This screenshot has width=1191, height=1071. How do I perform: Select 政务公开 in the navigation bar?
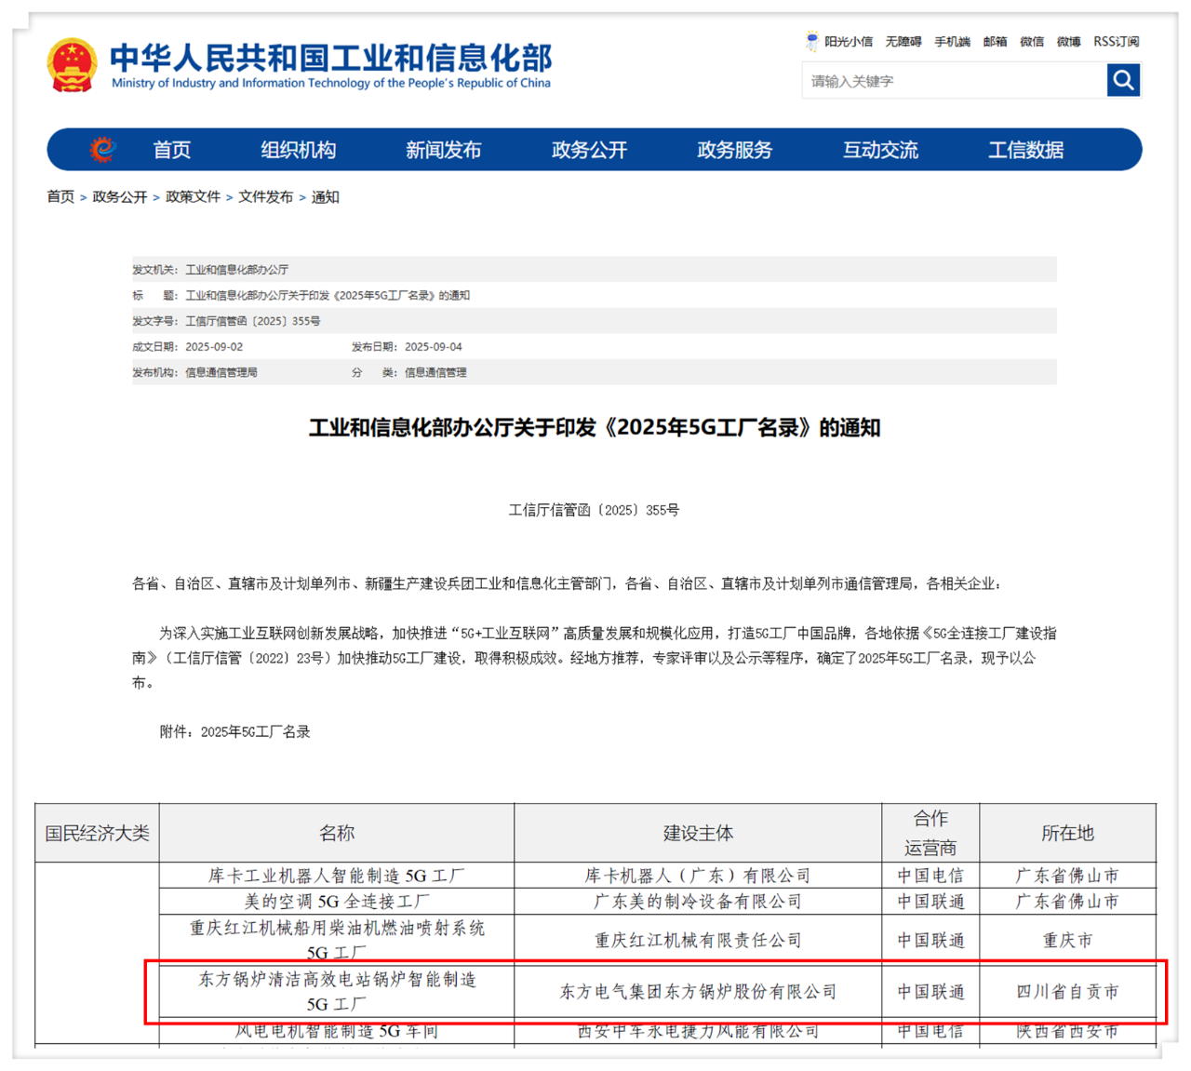point(589,150)
